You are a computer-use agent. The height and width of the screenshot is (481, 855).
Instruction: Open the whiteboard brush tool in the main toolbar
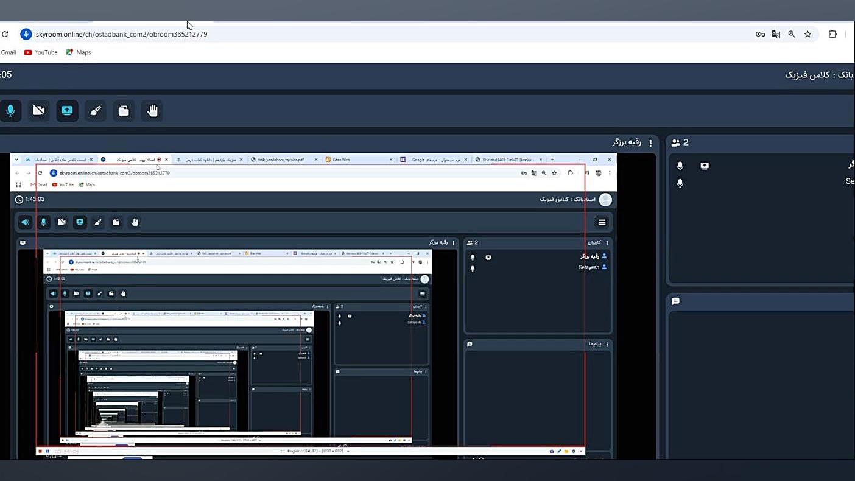(x=96, y=111)
